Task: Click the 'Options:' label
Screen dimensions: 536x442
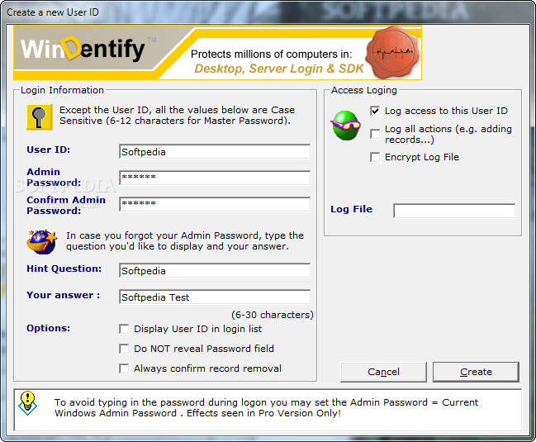Action: click(49, 328)
